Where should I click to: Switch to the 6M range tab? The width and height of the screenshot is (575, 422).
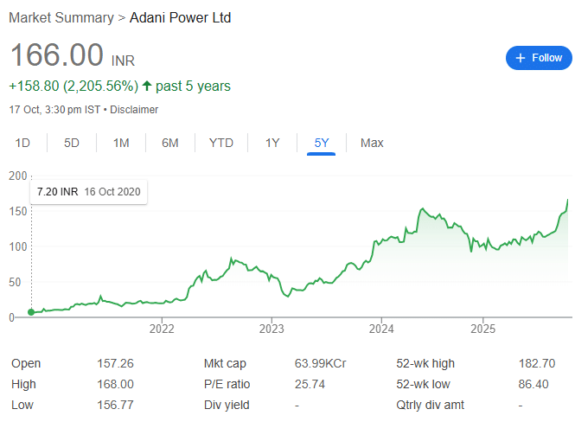click(169, 143)
